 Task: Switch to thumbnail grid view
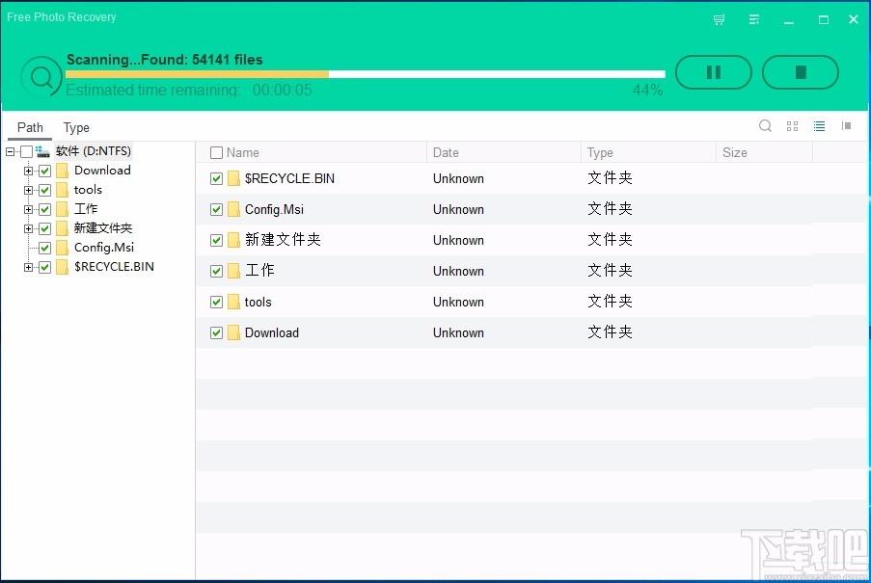(x=792, y=126)
